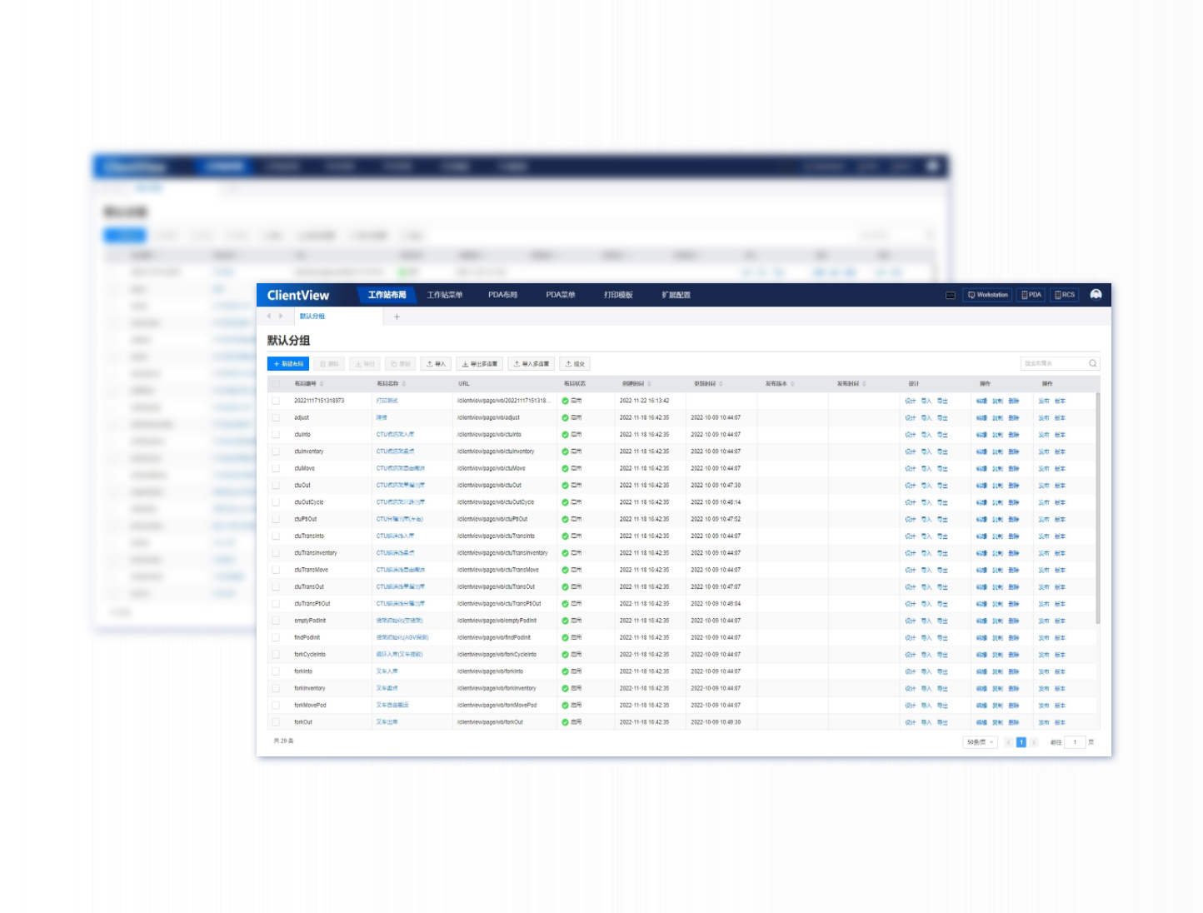Image resolution: width=1203 pixels, height=913 pixels.
Task: Click the plus icon to add tab
Action: pos(397,317)
